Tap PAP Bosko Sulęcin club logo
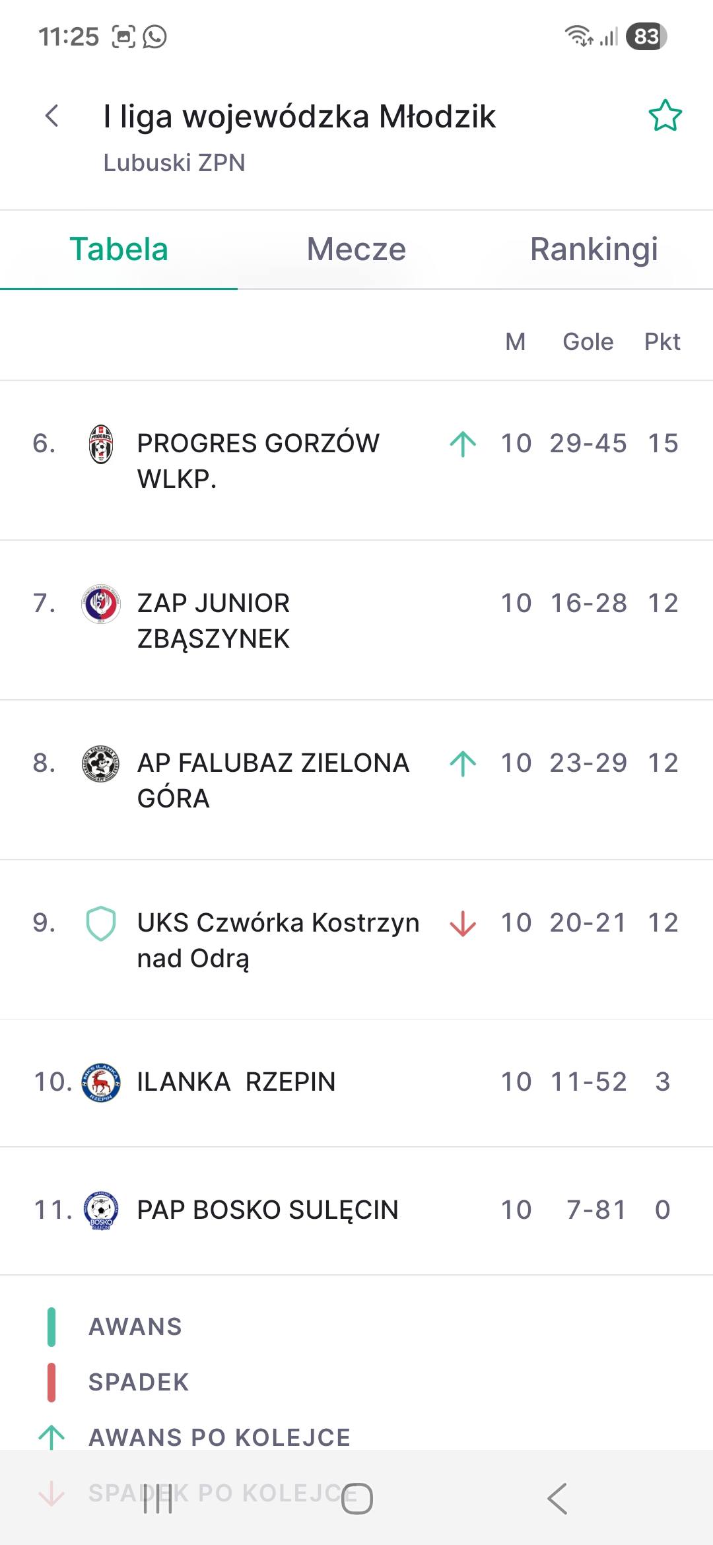The width and height of the screenshot is (713, 1545). pos(101,1211)
